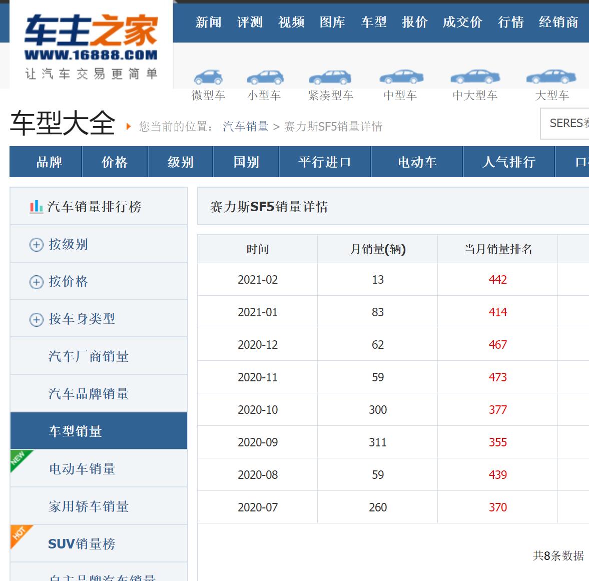The image size is (589, 581).
Task: Expand the 按价格 plus icon
Action: pos(37,282)
